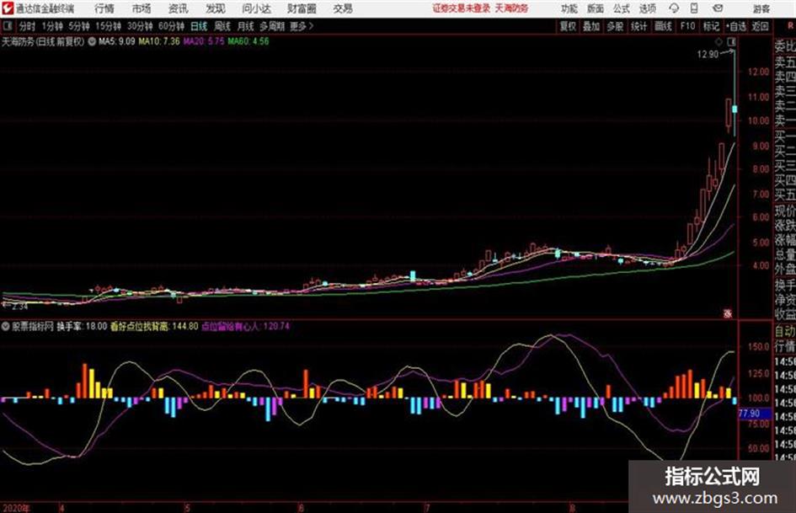Toggle the side panel icon beside the diamond
Image resolution: width=796 pixels, height=513 pixels.
731,41
